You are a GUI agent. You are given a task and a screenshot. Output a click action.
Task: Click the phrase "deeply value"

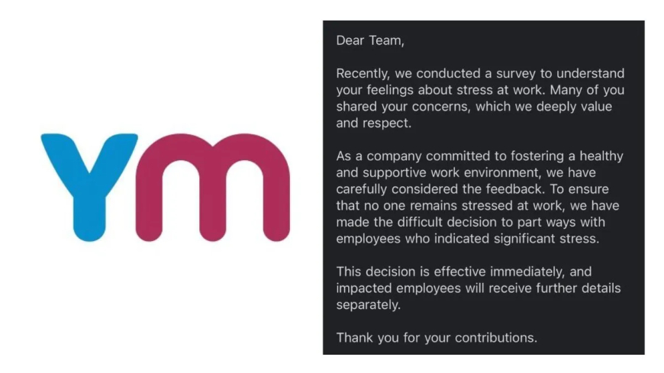coord(574,107)
